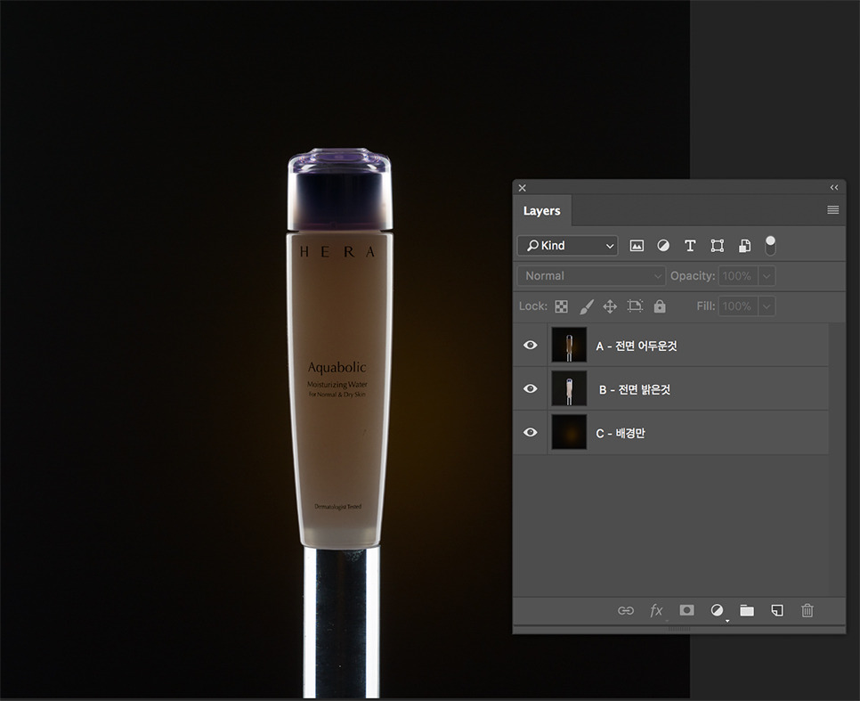
Task: Select thumbnail of layer C
Action: tap(569, 432)
